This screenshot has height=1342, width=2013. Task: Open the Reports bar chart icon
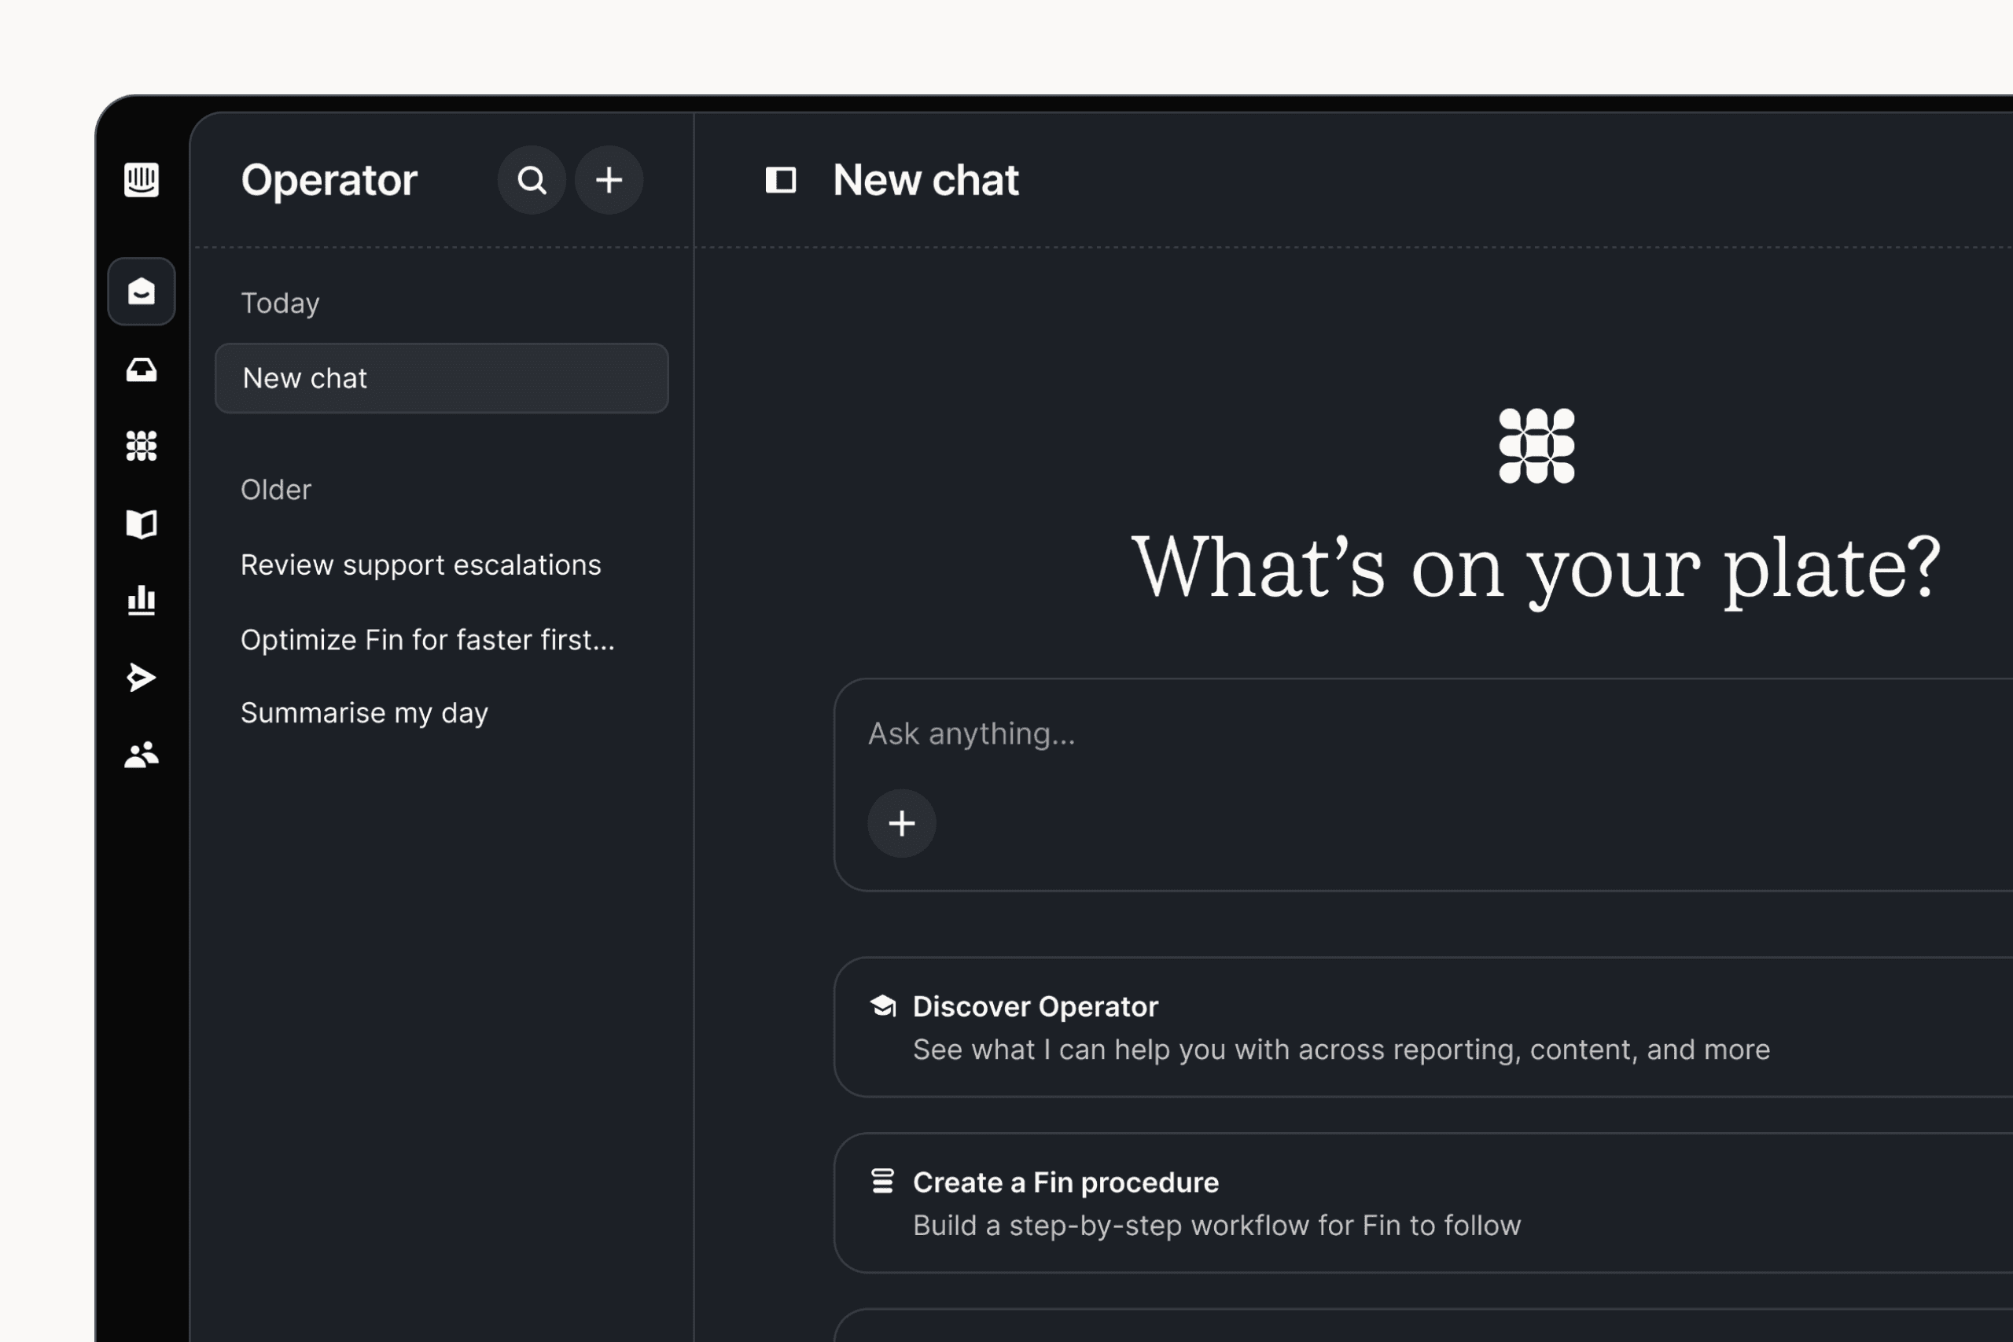142,600
